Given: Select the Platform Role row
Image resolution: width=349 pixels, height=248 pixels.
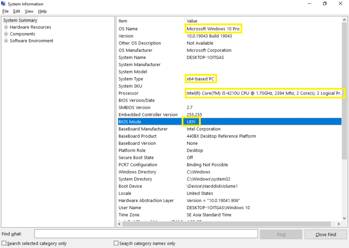Looking at the screenshot, I should [x=229, y=150].
